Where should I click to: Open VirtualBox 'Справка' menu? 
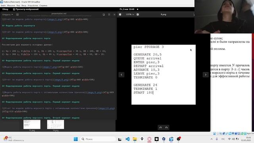(43, 6)
